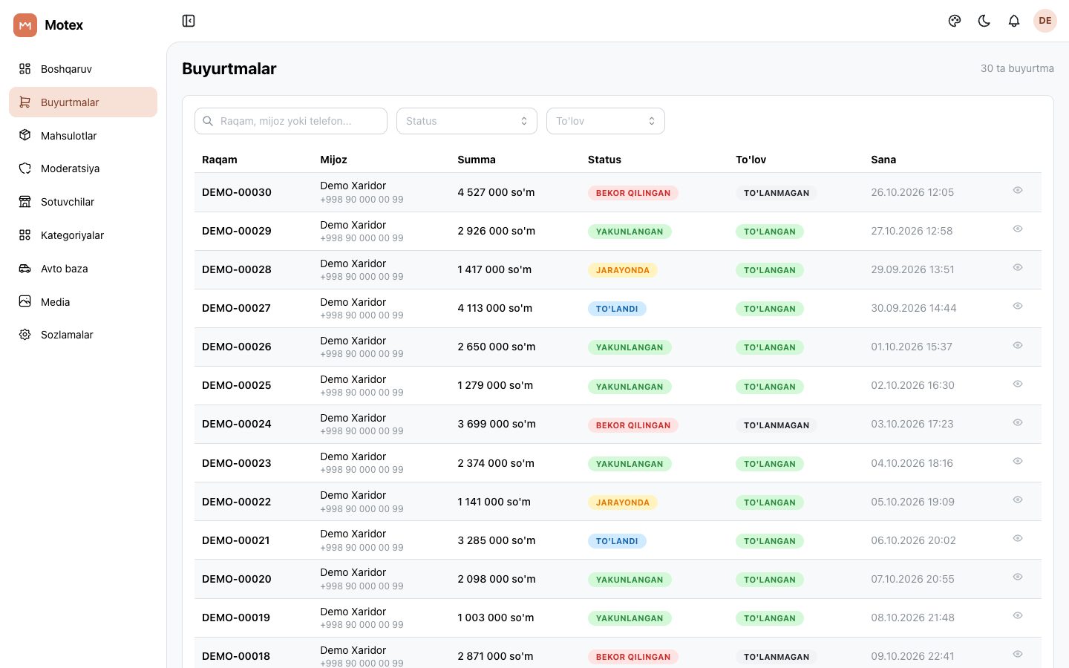View order DEMO-00022 eye icon
The height and width of the screenshot is (668, 1069).
pyautogui.click(x=1018, y=500)
